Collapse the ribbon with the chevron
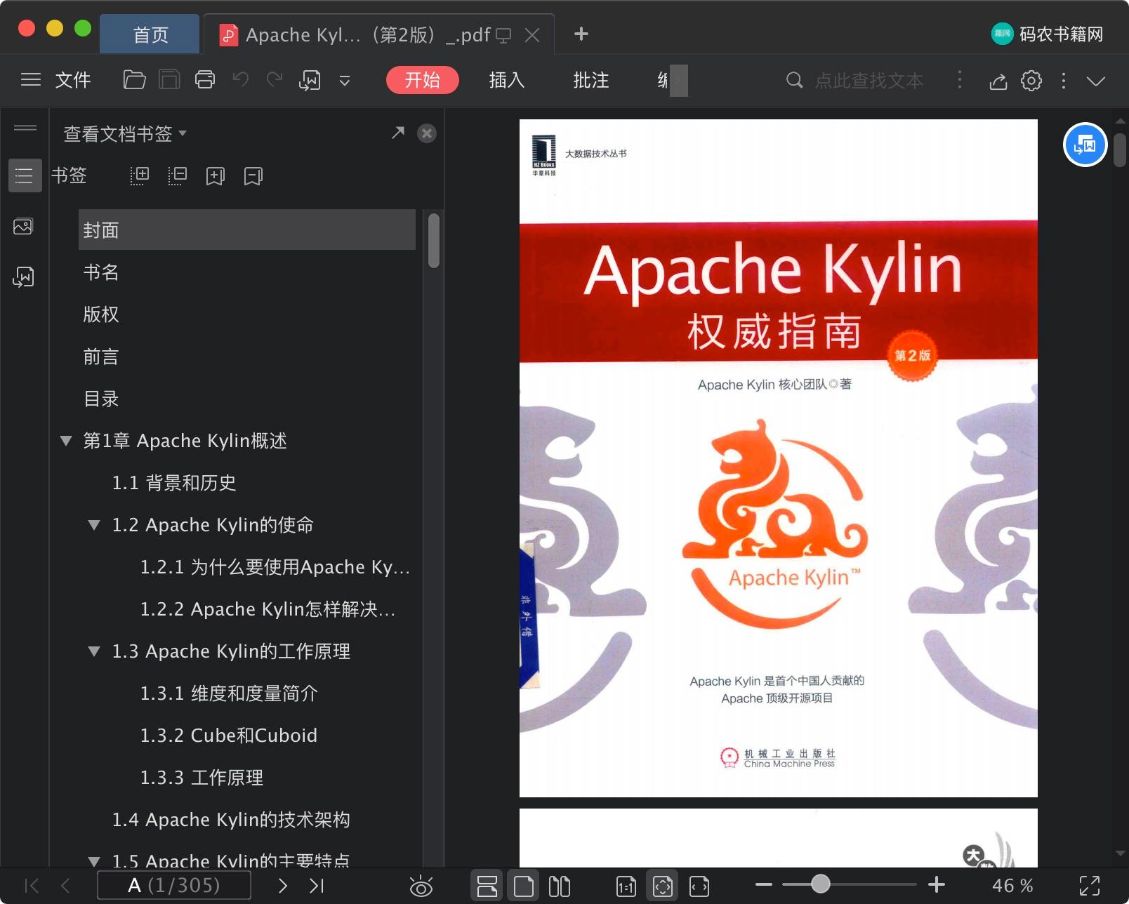Screen dimensions: 1129x904 click(1096, 81)
